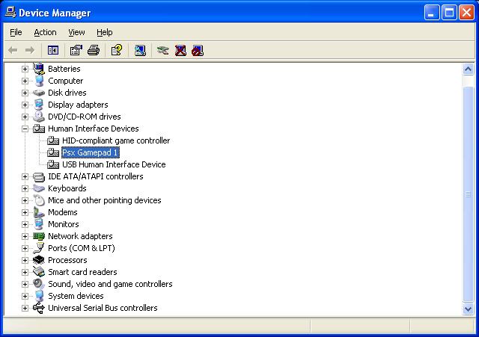Maximize the Device Manager window
This screenshot has height=337, width=479.
(449, 13)
